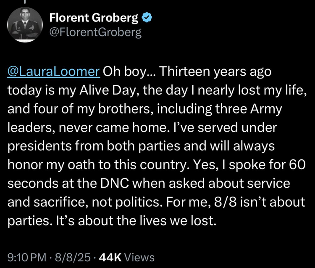Click the word Views beside 44K

[139, 257]
